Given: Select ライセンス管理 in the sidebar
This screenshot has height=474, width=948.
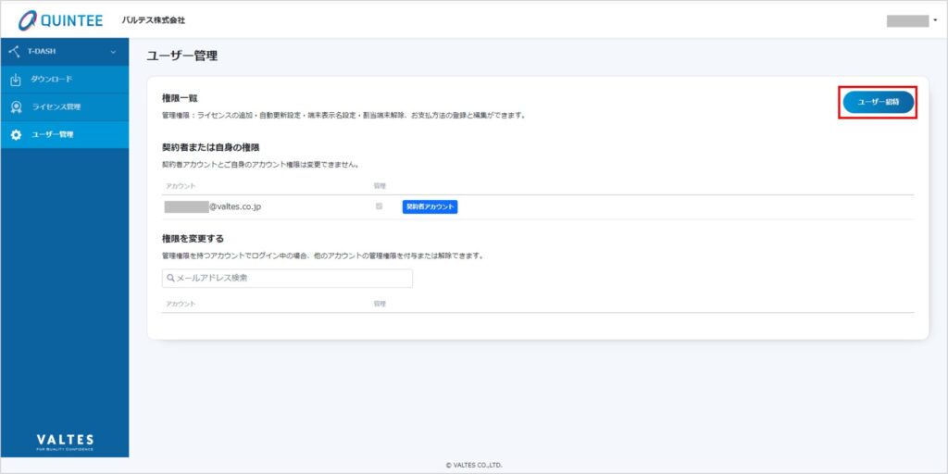Looking at the screenshot, I should (x=56, y=107).
